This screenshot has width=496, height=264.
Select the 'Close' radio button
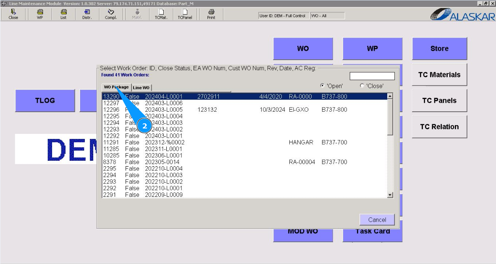(x=362, y=86)
